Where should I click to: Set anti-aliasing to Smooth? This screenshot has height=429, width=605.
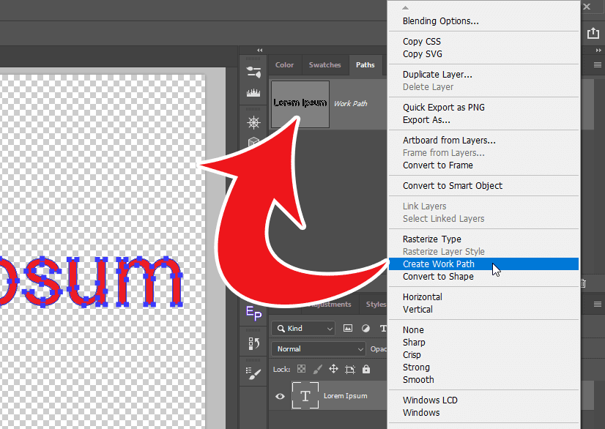tap(483, 380)
